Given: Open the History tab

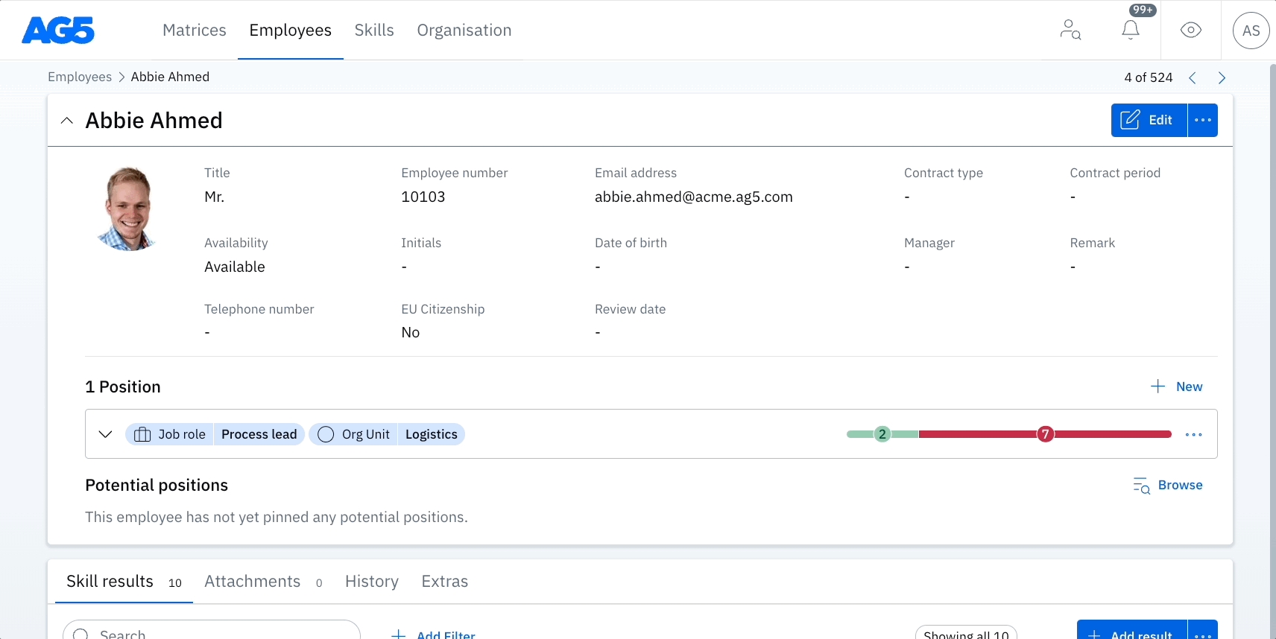Looking at the screenshot, I should 371,582.
